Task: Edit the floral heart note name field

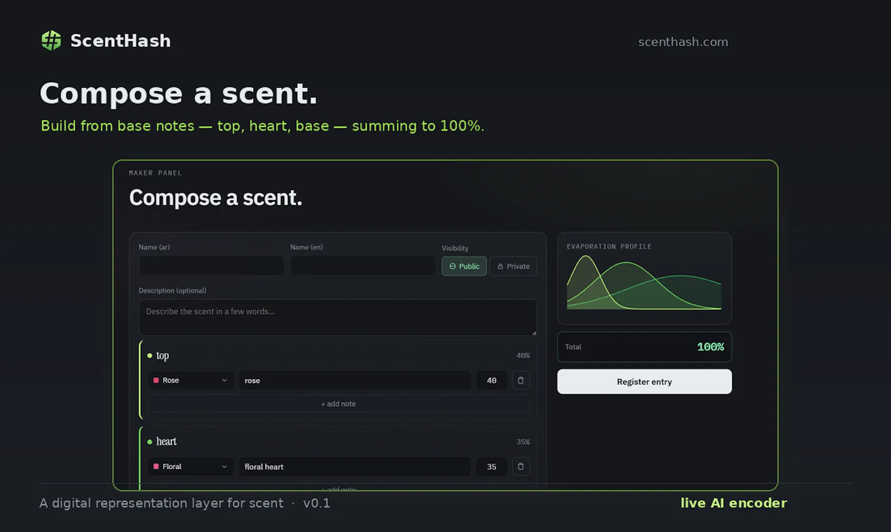Action: (355, 466)
